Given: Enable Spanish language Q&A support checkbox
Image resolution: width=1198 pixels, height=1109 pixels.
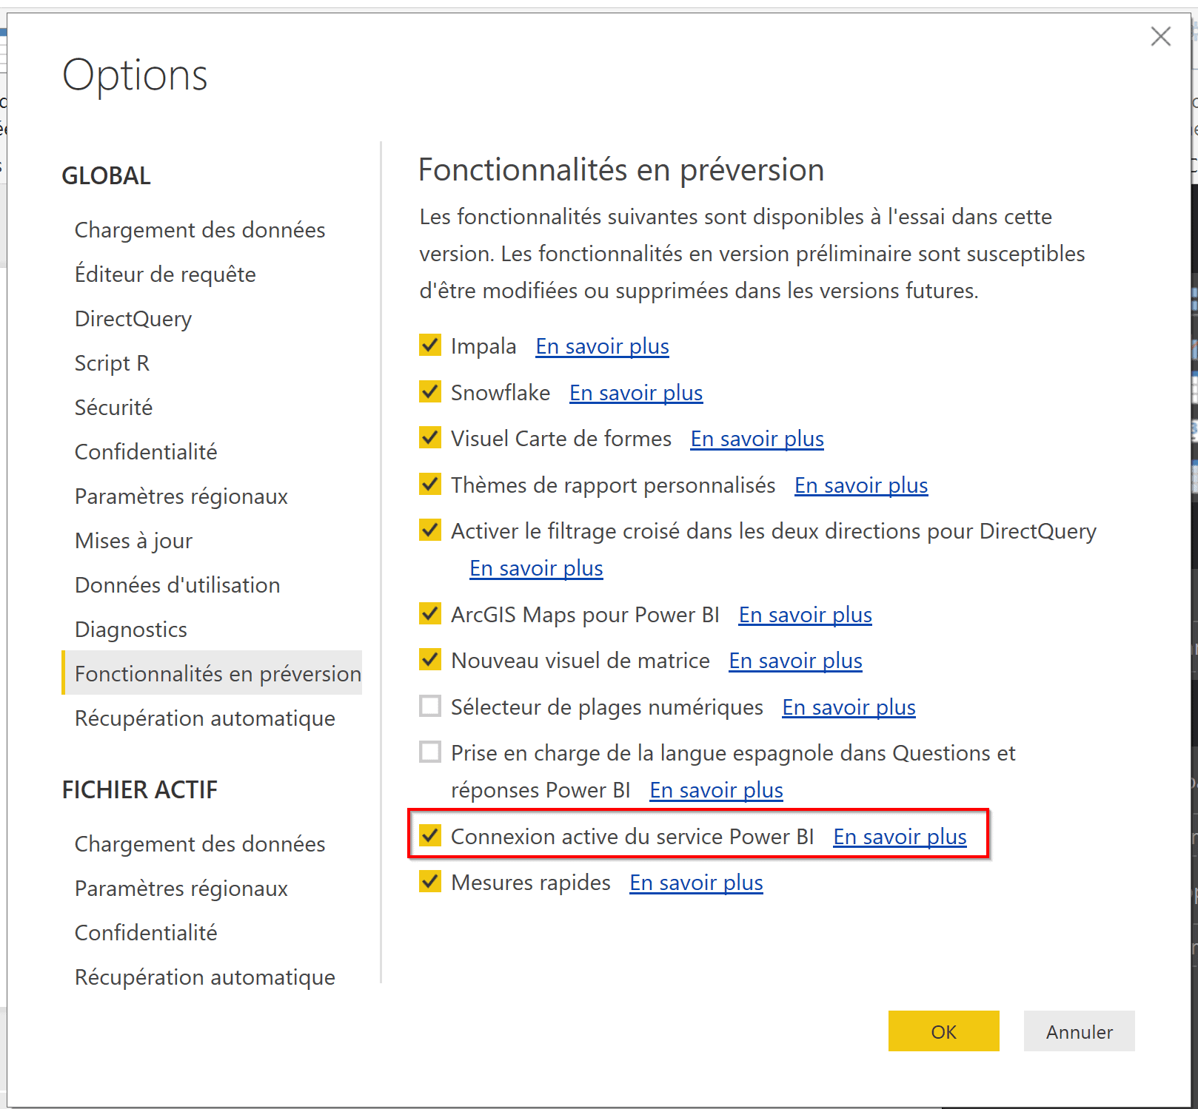Looking at the screenshot, I should coord(430,752).
